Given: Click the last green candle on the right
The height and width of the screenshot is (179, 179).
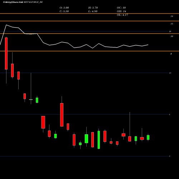Looking at the screenshot, I should (x=148, y=137).
